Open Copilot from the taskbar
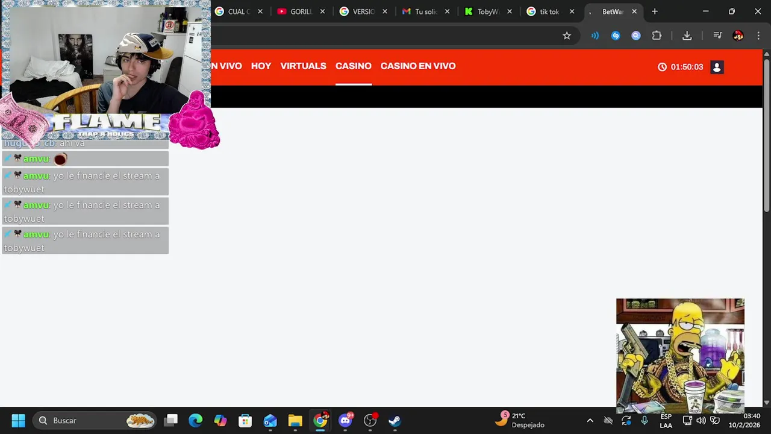Viewport: 771px width, 434px height. (220, 421)
